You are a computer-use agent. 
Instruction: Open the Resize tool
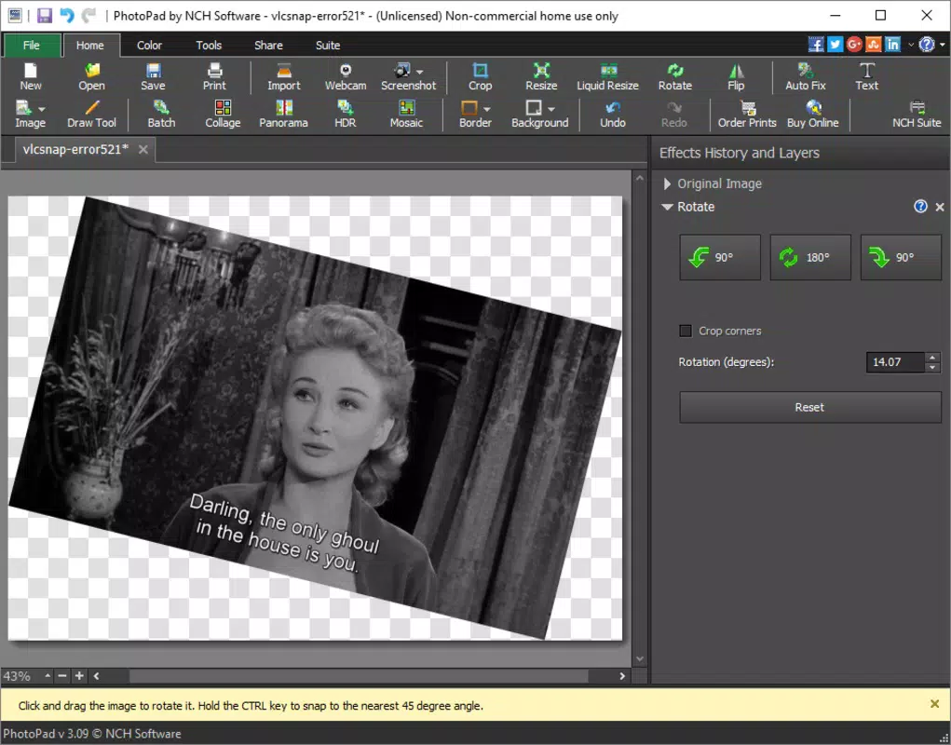(x=541, y=76)
